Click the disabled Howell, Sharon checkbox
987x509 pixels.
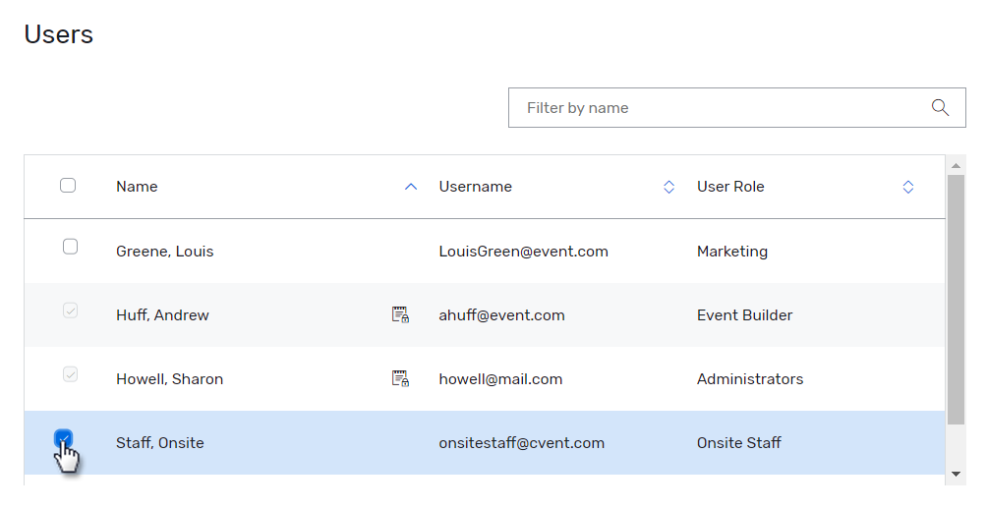[x=70, y=374]
